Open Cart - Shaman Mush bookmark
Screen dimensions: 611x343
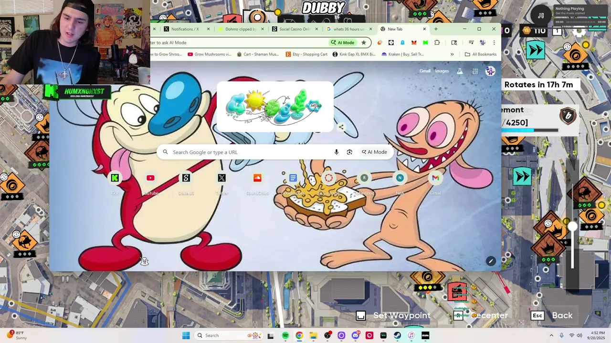click(258, 54)
